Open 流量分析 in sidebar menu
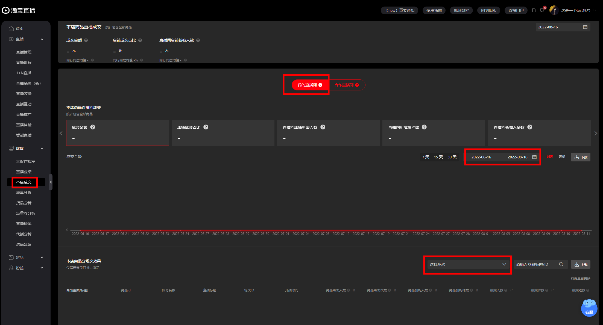The height and width of the screenshot is (325, 603). click(24, 193)
